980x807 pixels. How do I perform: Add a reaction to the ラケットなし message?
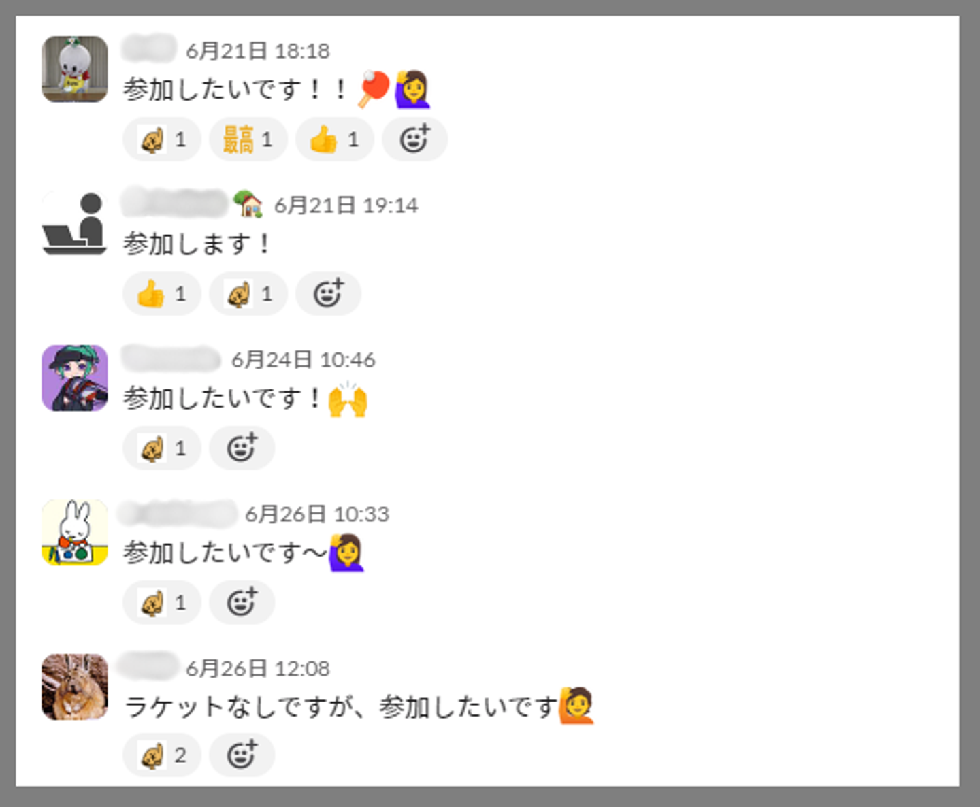coord(242,755)
